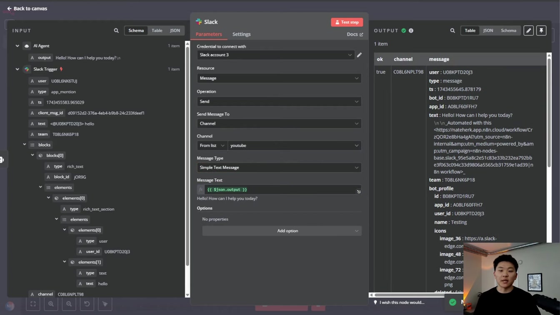
Task: Click the output info icon
Action: tap(411, 30)
